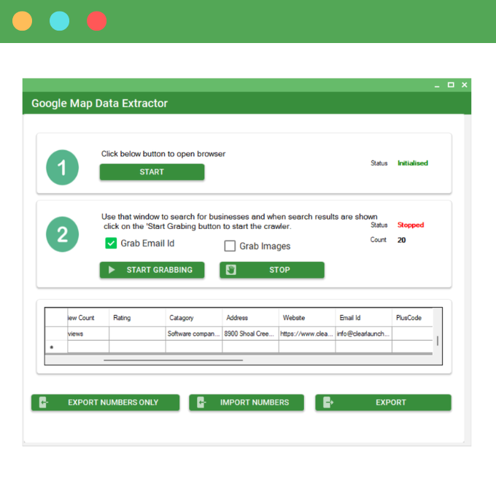Click the red dot in top bar

96,21
